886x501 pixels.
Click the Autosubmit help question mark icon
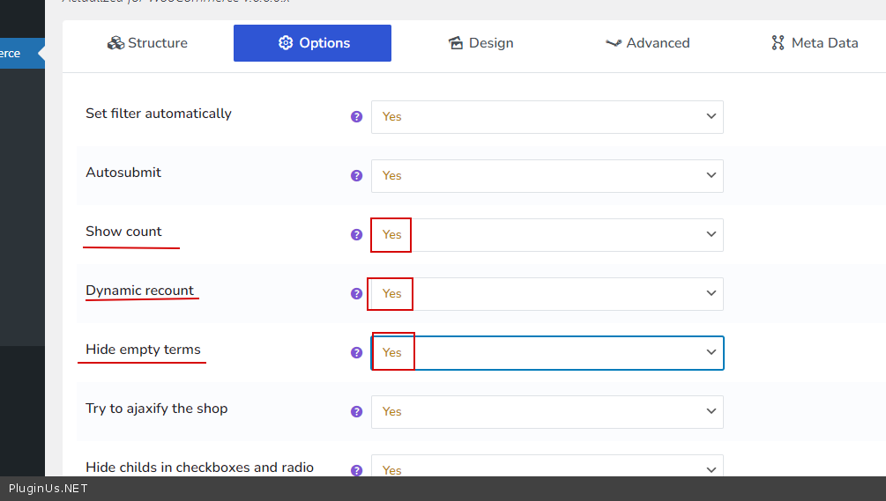(356, 175)
